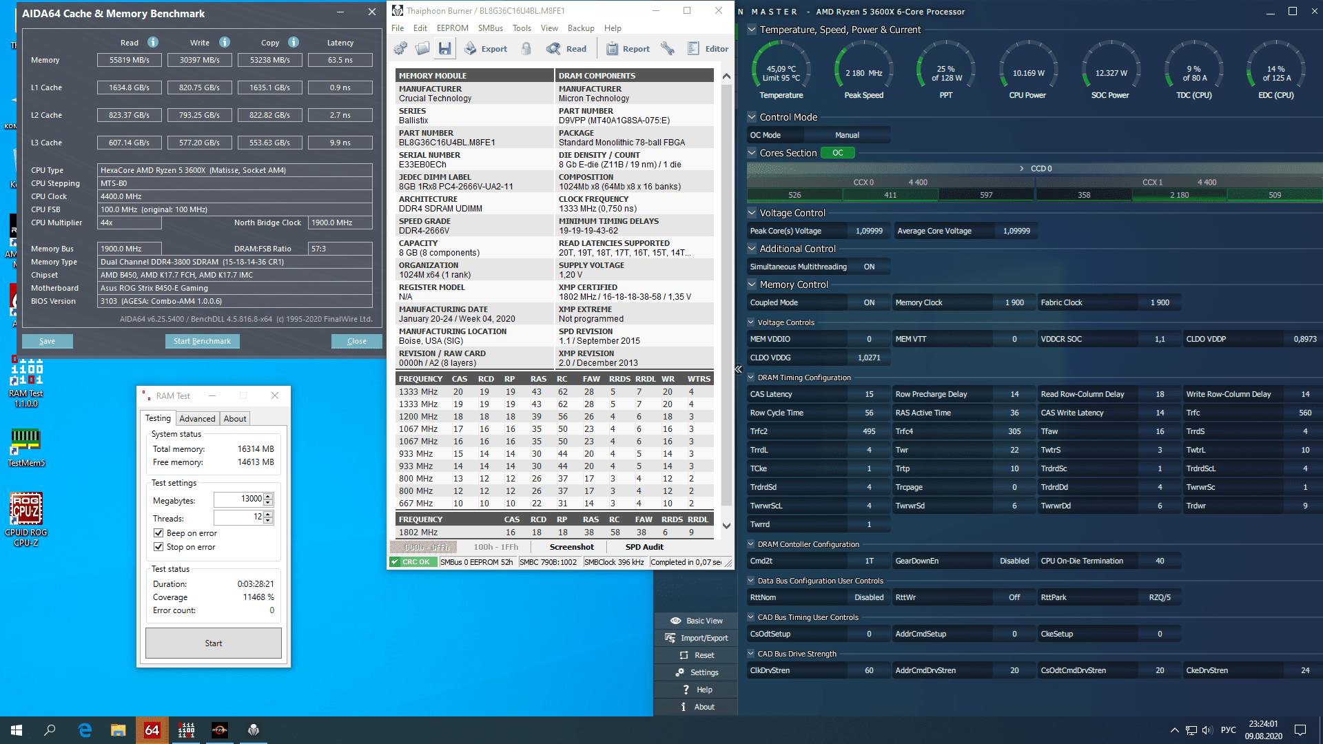Toggle Stop on error checkbox
The image size is (1323, 744).
pyautogui.click(x=158, y=547)
